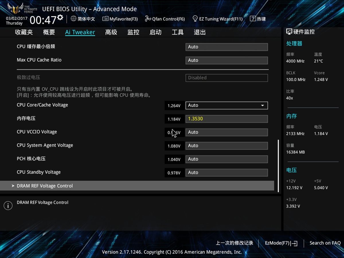Expand DRAM REF Voltage Control
344x258 pixels.
click(x=45, y=185)
